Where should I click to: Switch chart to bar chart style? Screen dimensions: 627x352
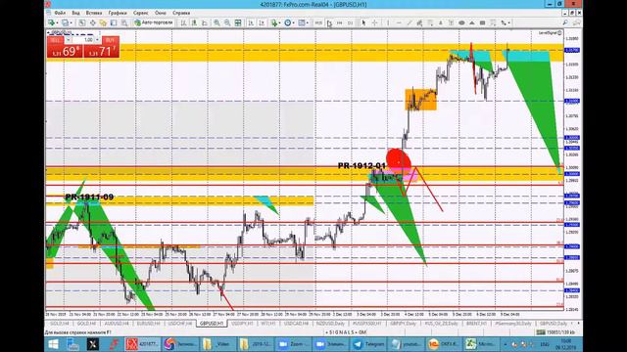[x=183, y=22]
